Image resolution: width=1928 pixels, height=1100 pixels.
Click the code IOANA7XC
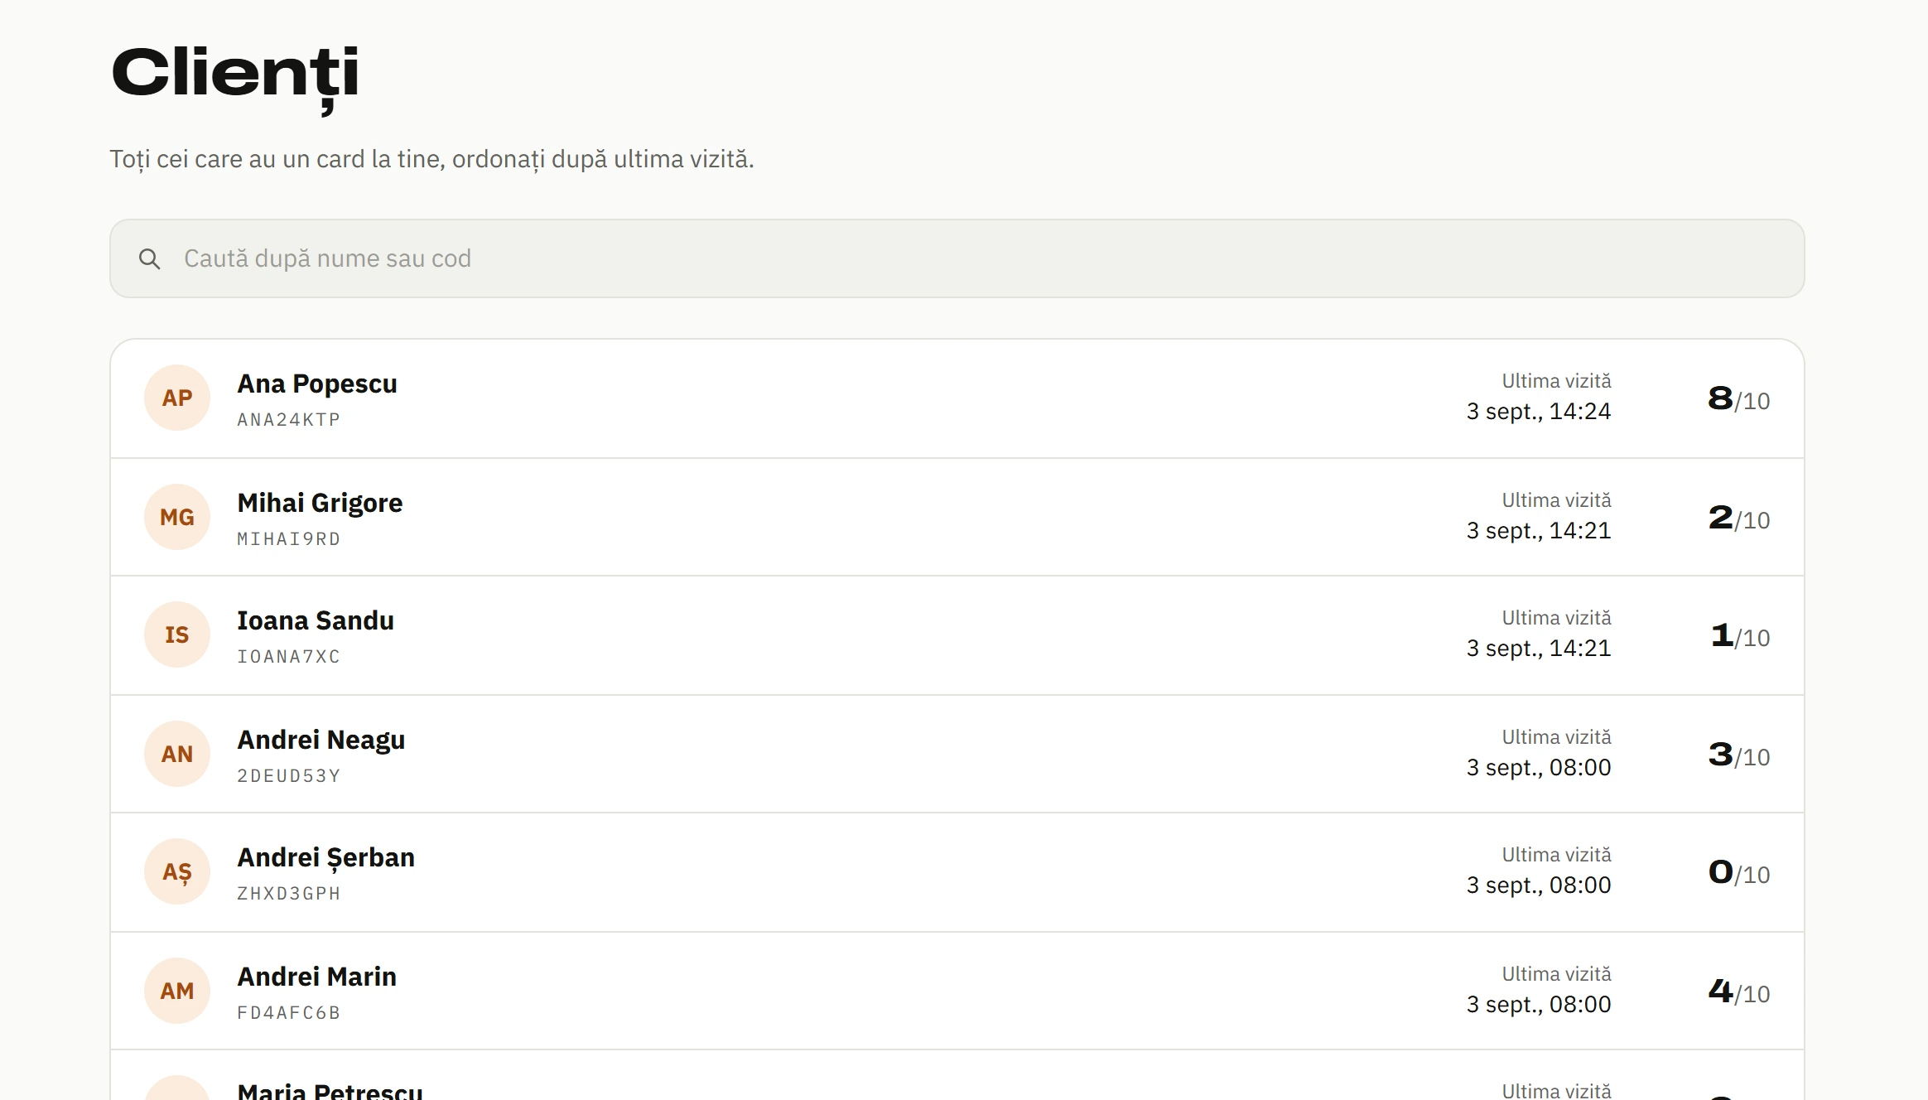pyautogui.click(x=289, y=657)
